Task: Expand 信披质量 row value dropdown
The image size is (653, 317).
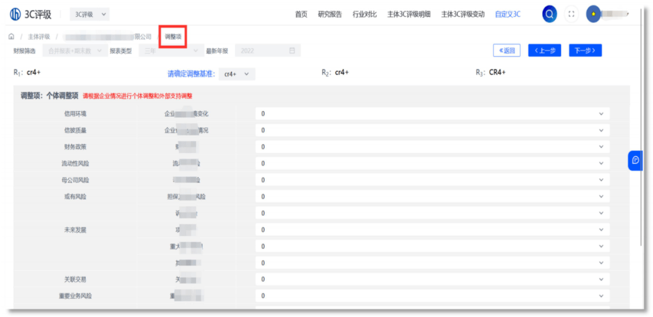Action: click(432, 130)
